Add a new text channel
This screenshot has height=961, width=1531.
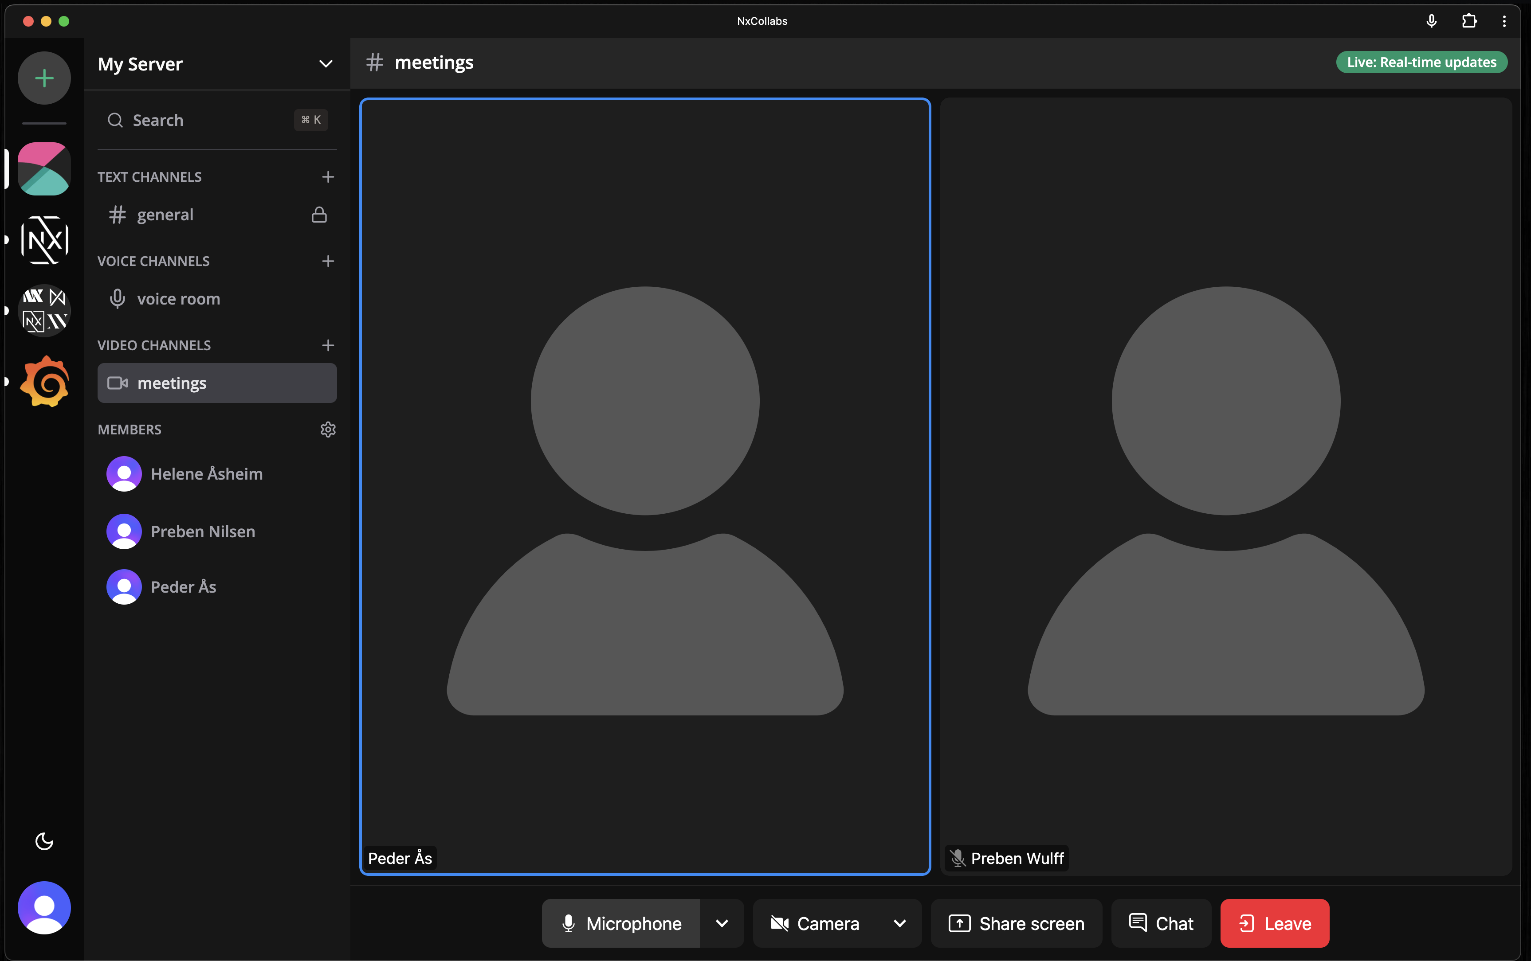(327, 177)
